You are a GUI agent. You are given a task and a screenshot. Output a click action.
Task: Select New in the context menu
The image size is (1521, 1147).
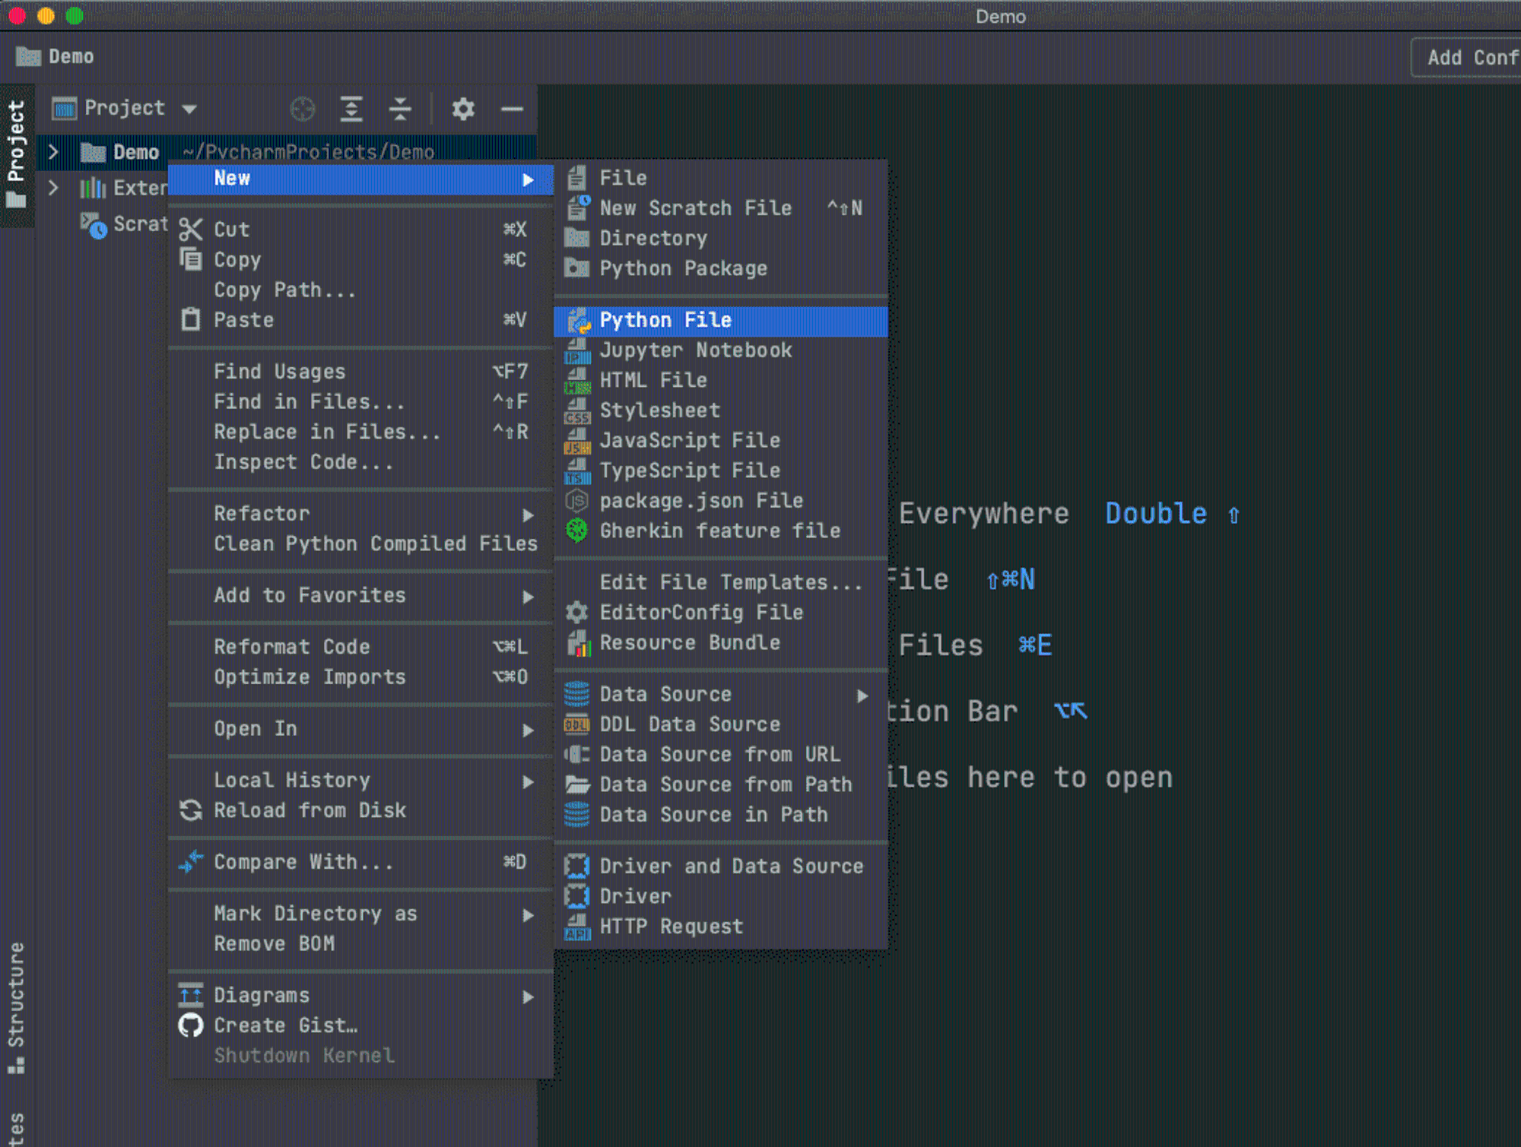(x=360, y=179)
